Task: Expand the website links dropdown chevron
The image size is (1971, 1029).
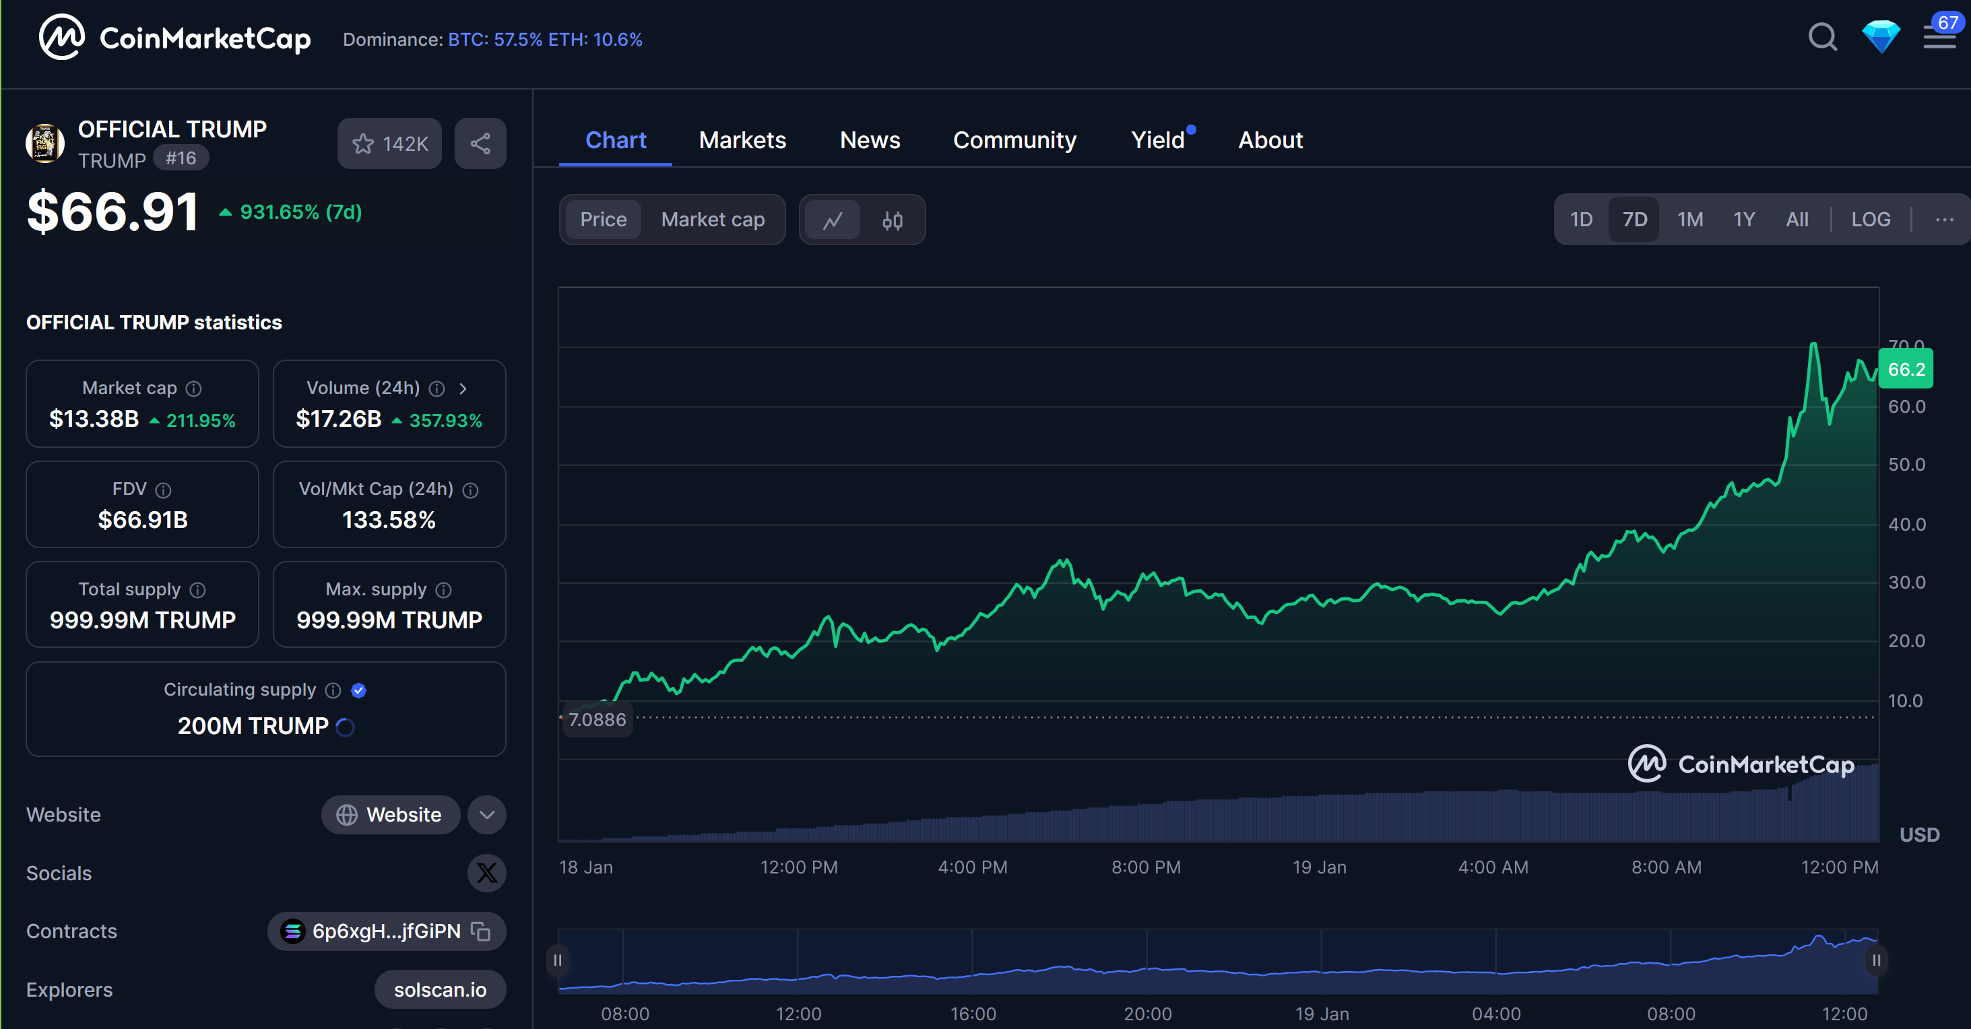Action: pyautogui.click(x=486, y=815)
